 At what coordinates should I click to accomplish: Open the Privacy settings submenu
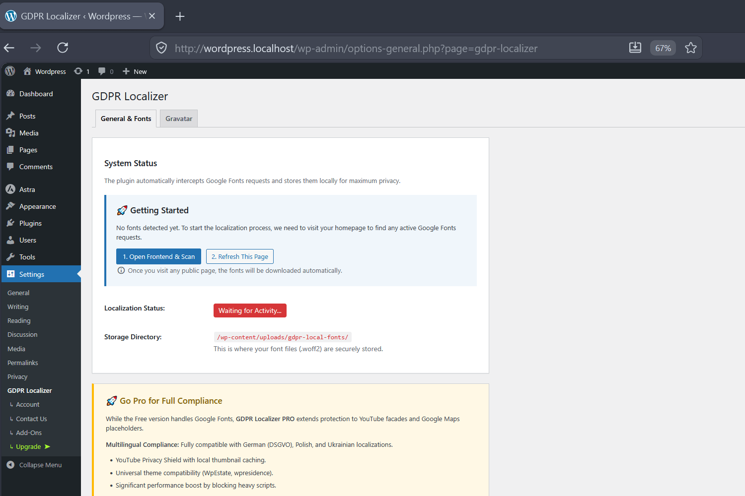pos(17,376)
